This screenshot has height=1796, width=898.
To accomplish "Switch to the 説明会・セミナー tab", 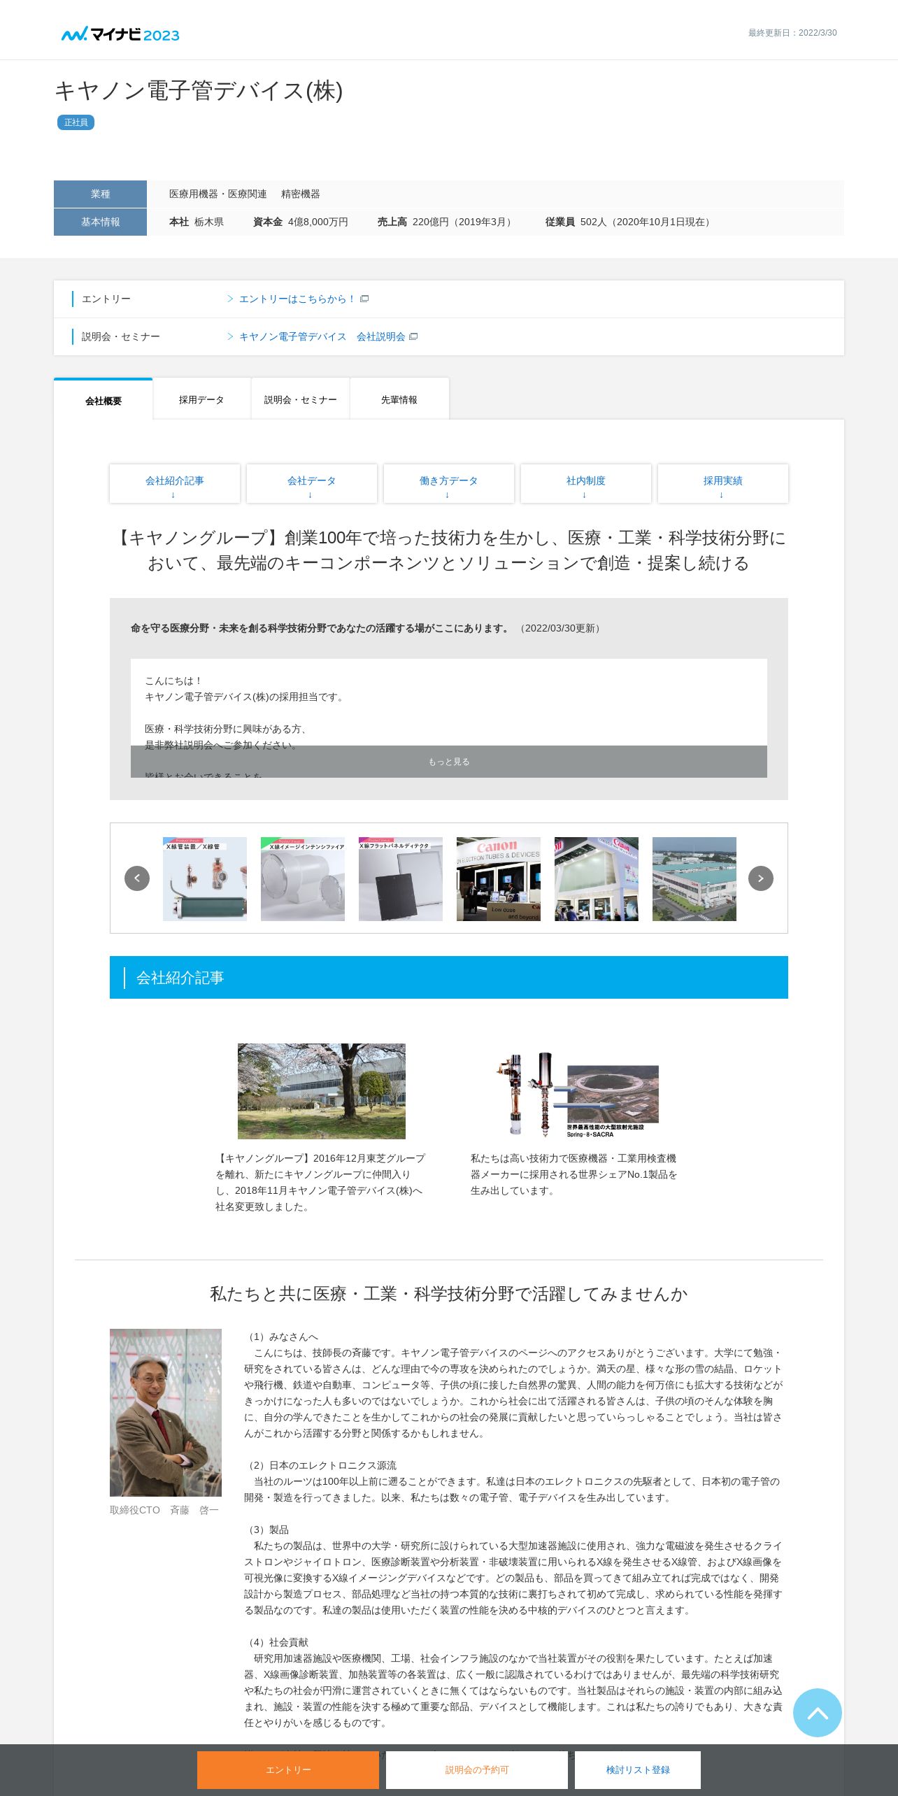I will click(301, 399).
